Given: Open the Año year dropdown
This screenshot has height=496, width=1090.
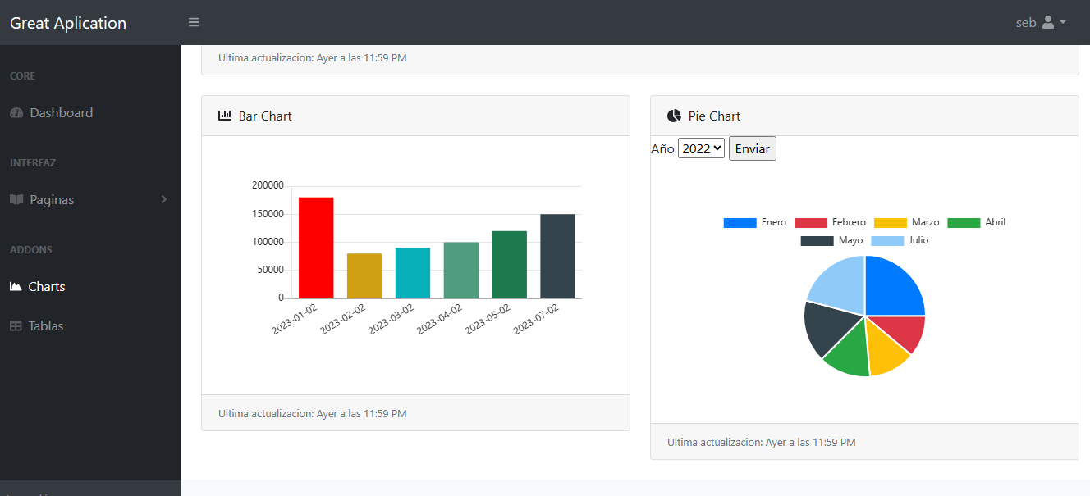Looking at the screenshot, I should 701,148.
